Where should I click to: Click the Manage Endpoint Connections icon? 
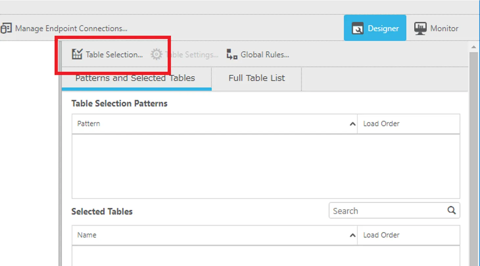point(6,28)
